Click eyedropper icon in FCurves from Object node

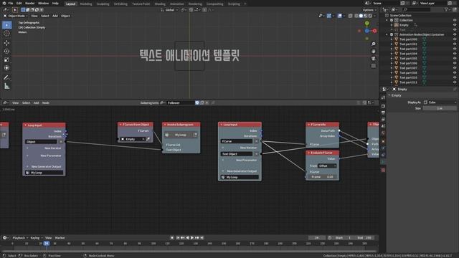[148, 139]
